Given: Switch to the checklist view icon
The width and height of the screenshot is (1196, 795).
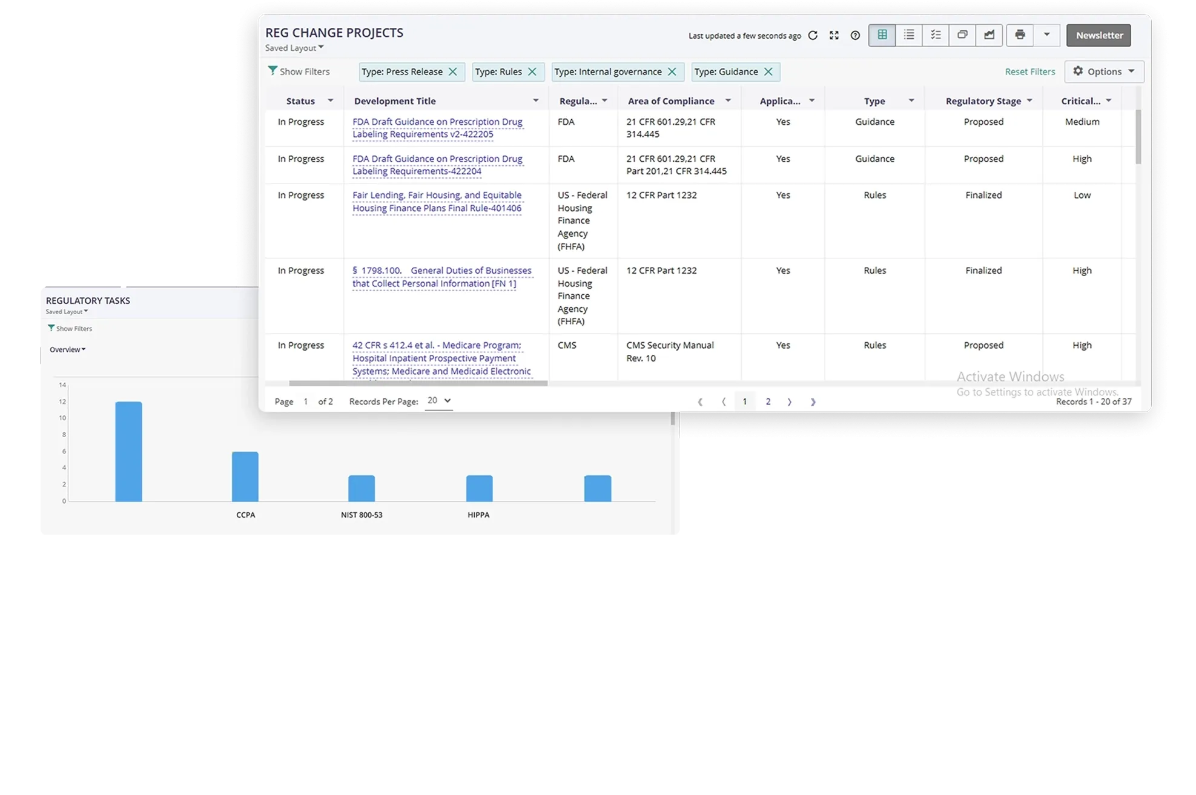Looking at the screenshot, I should [936, 35].
